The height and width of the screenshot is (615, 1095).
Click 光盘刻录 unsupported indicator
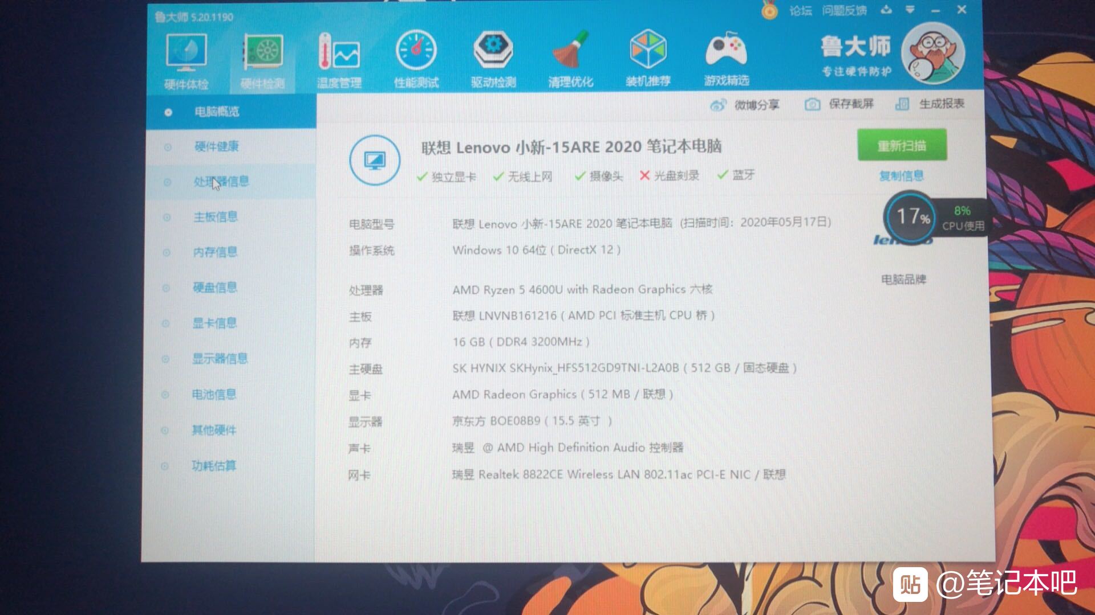[670, 175]
